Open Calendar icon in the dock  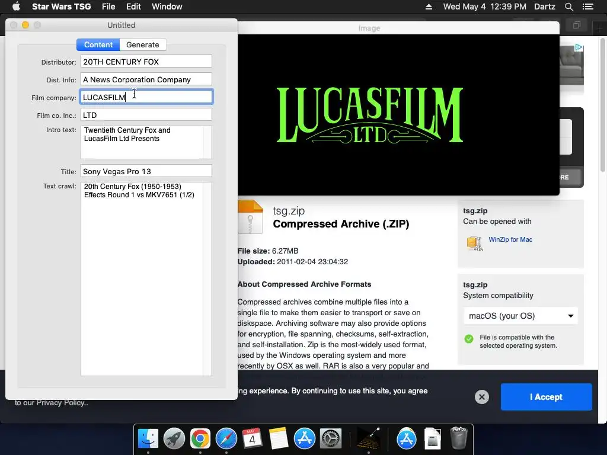pyautogui.click(x=252, y=438)
